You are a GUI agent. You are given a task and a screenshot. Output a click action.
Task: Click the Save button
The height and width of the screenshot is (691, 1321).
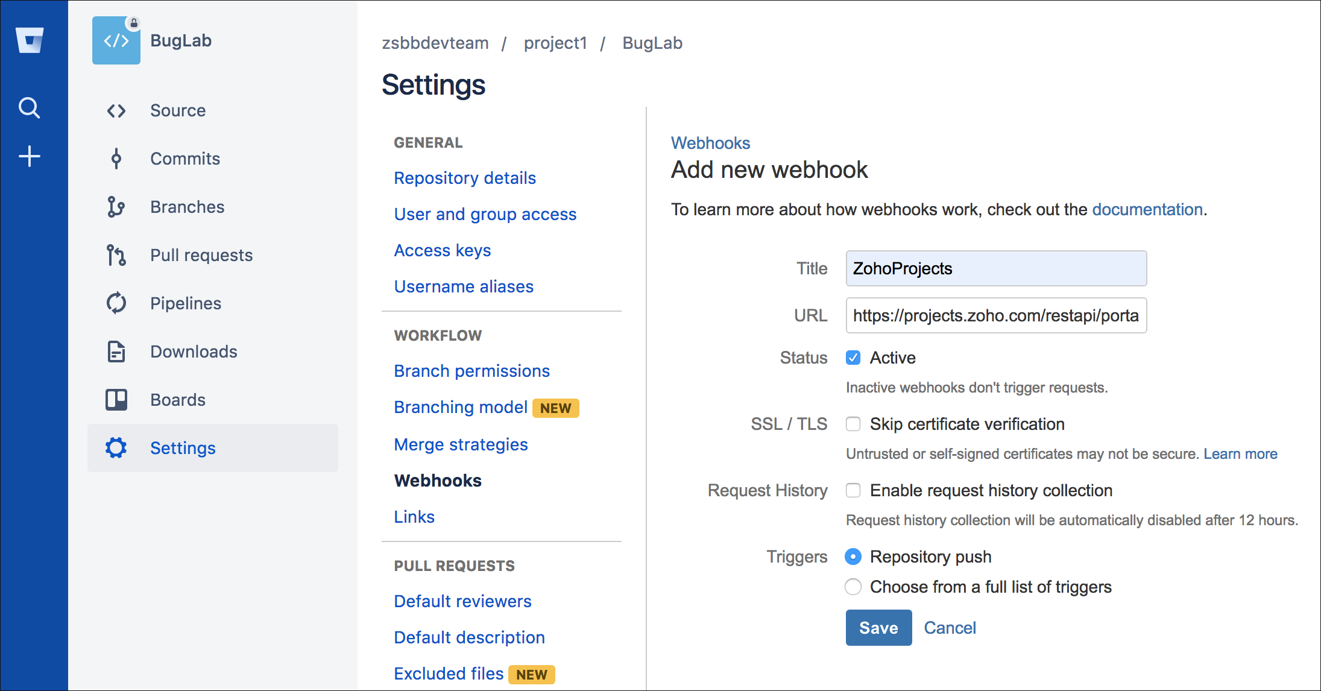878,628
